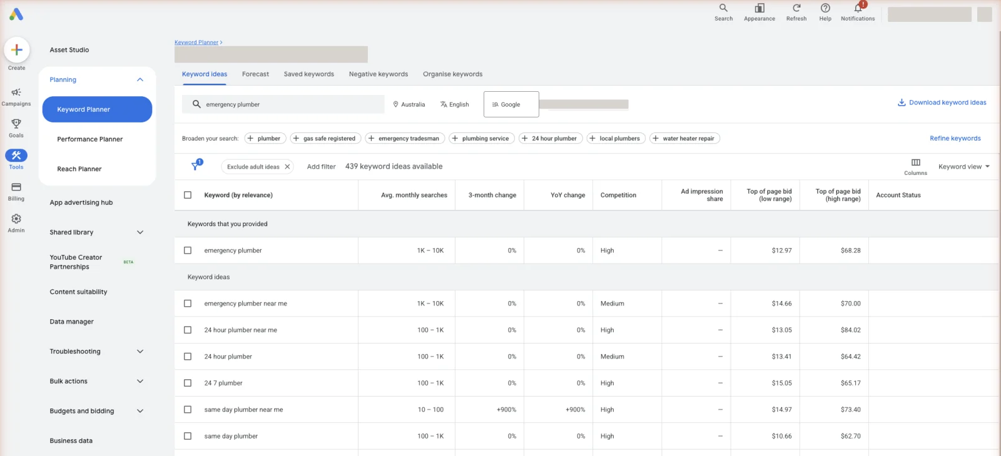Add plumber to broaden search
Image resolution: width=1001 pixels, height=456 pixels.
265,138
